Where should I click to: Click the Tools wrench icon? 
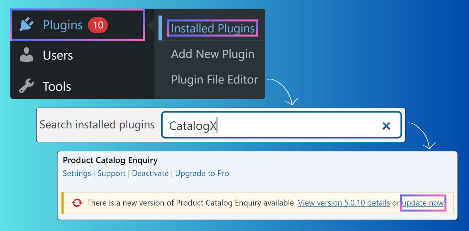[27, 86]
